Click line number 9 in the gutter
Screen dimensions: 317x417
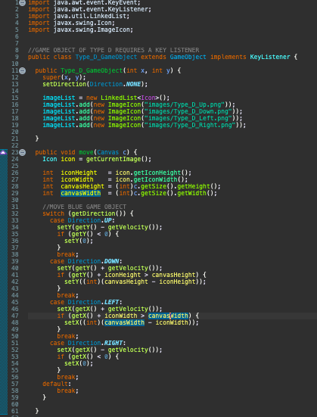pyautogui.click(x=17, y=57)
